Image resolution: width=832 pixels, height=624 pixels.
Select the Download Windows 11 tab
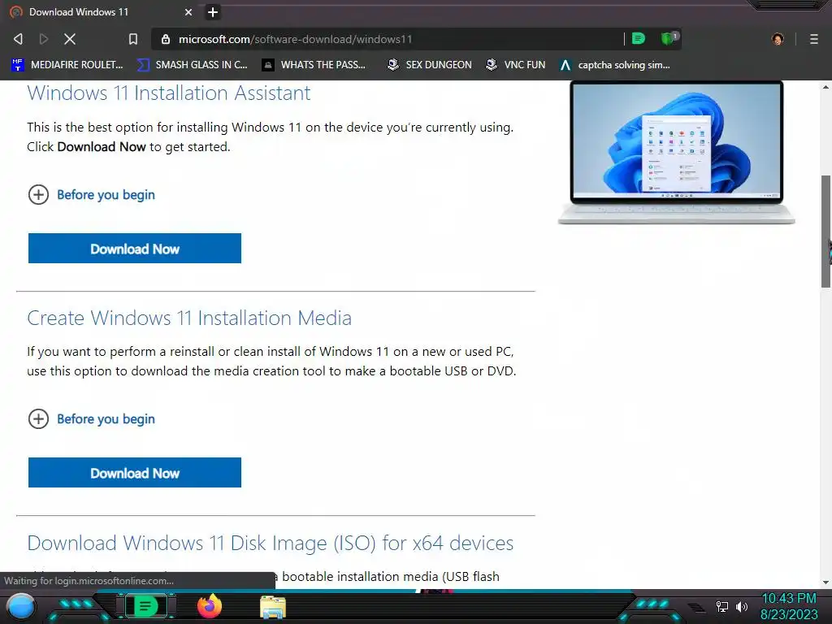(101, 11)
